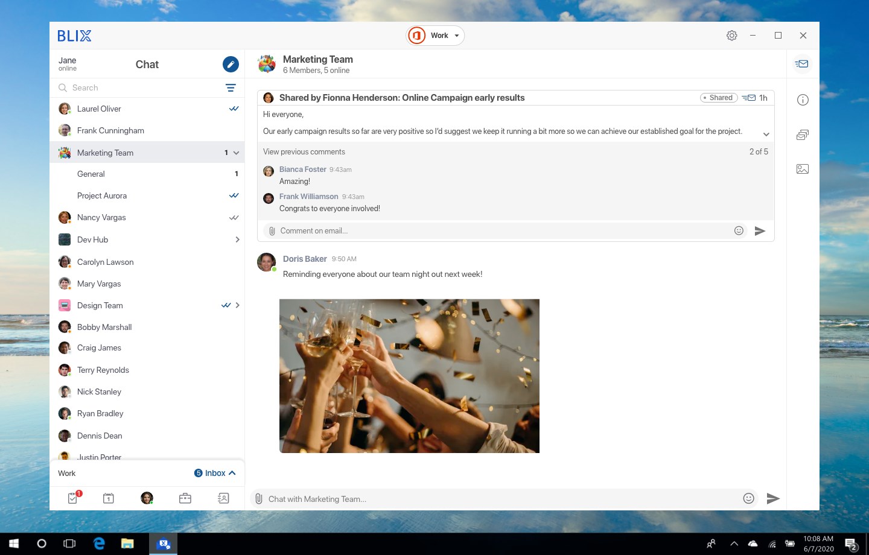Screen dimensions: 869x555
Task: Expand the shared email body chevron
Action: tap(766, 134)
